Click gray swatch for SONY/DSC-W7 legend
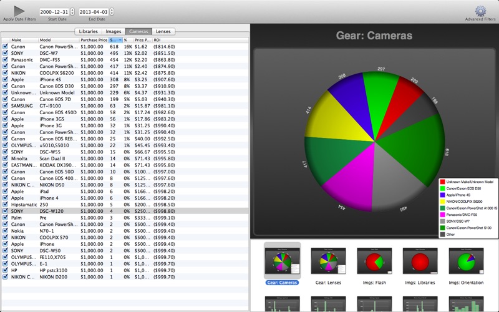This screenshot has height=312, width=499. pyautogui.click(x=442, y=222)
